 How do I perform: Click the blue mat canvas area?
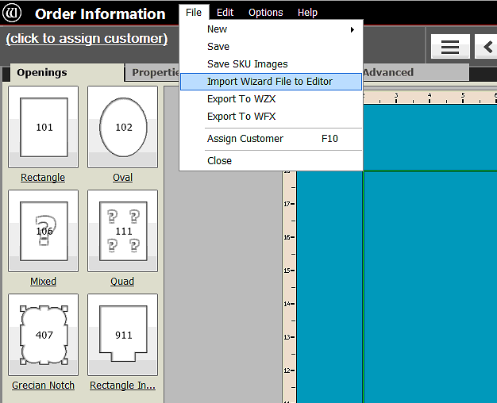point(429,278)
